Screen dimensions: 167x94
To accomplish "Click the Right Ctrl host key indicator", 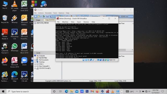I will (112, 60).
